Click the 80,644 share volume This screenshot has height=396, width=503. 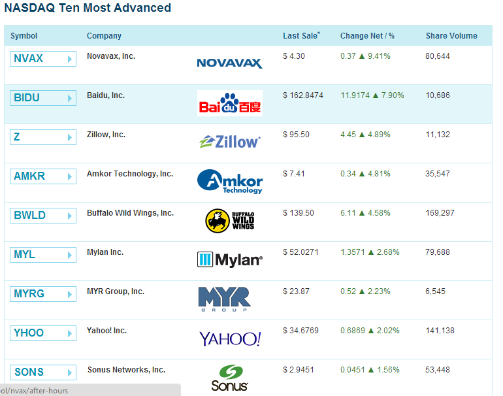point(438,56)
